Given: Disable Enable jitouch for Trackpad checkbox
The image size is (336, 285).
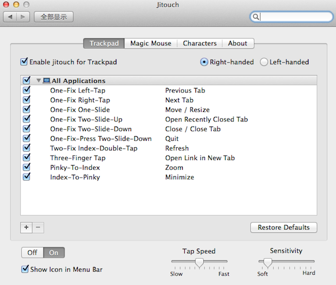Looking at the screenshot, I should coord(24,62).
